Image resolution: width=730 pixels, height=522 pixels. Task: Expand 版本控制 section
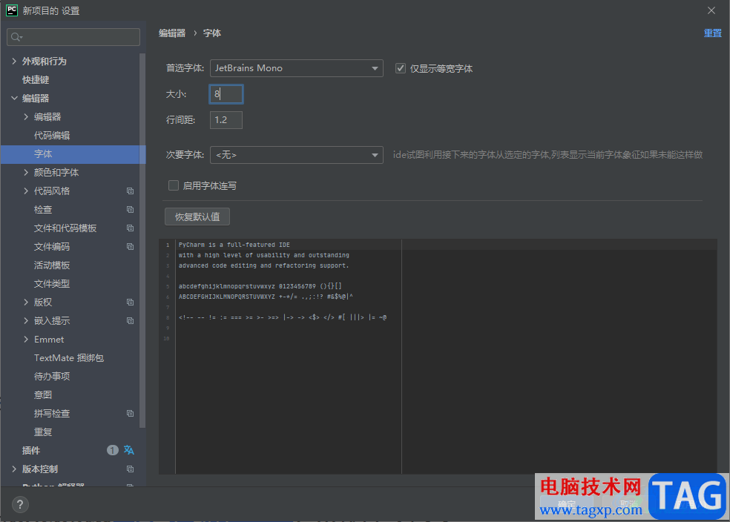[x=14, y=469]
